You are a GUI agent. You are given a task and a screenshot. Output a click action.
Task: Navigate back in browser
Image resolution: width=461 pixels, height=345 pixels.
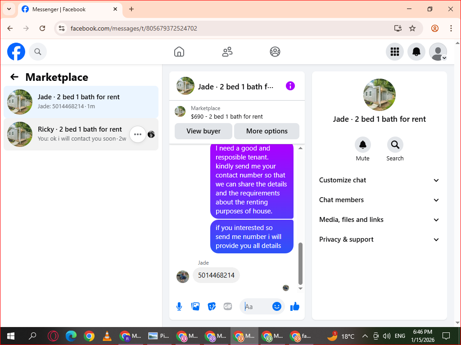click(10, 28)
